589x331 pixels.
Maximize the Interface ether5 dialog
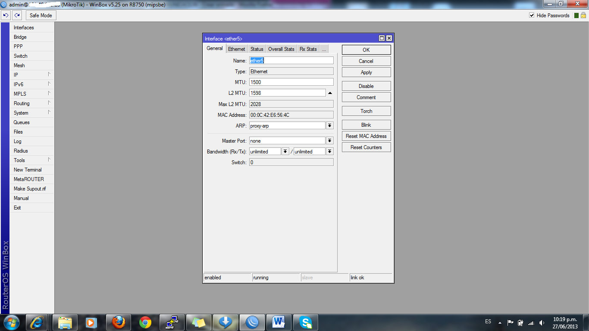tap(382, 38)
